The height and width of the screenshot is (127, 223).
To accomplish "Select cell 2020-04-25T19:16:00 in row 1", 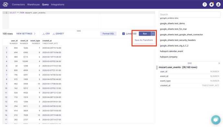I will click(52, 48).
